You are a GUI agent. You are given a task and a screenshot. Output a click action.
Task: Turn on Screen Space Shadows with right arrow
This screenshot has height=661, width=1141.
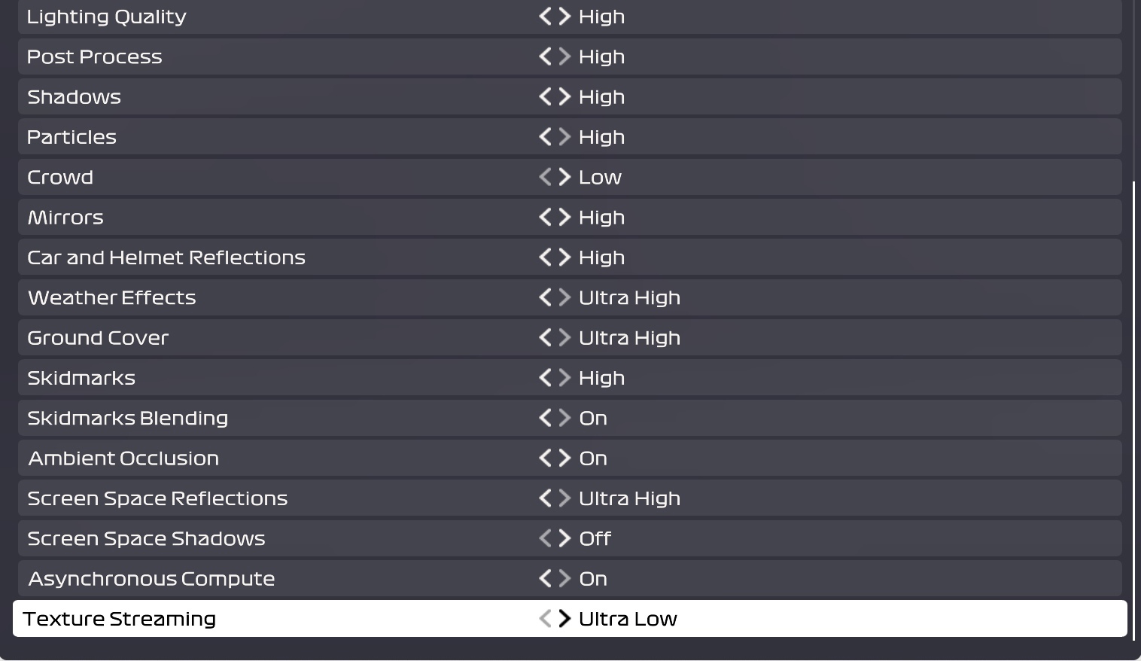point(564,538)
